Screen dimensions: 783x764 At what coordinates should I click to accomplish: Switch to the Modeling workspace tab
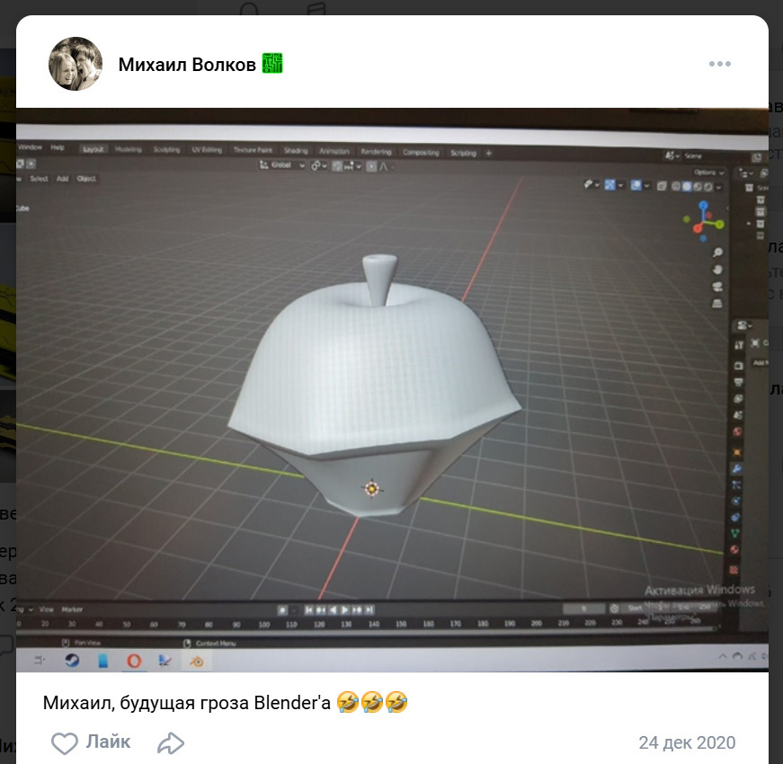129,150
